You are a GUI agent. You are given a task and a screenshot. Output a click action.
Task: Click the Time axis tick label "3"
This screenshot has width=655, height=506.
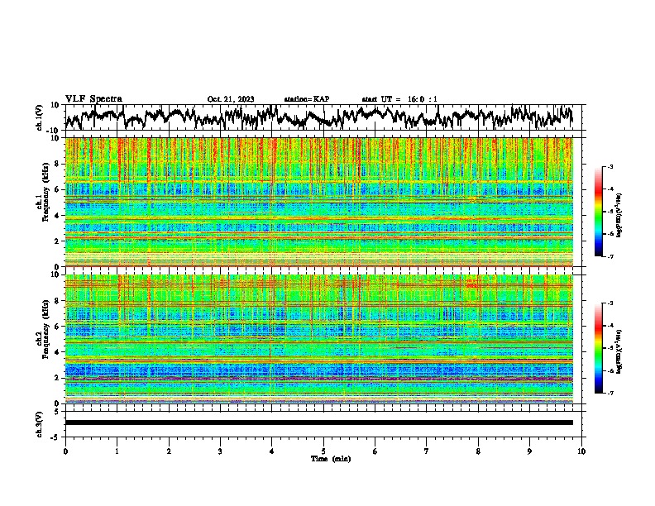[220, 451]
